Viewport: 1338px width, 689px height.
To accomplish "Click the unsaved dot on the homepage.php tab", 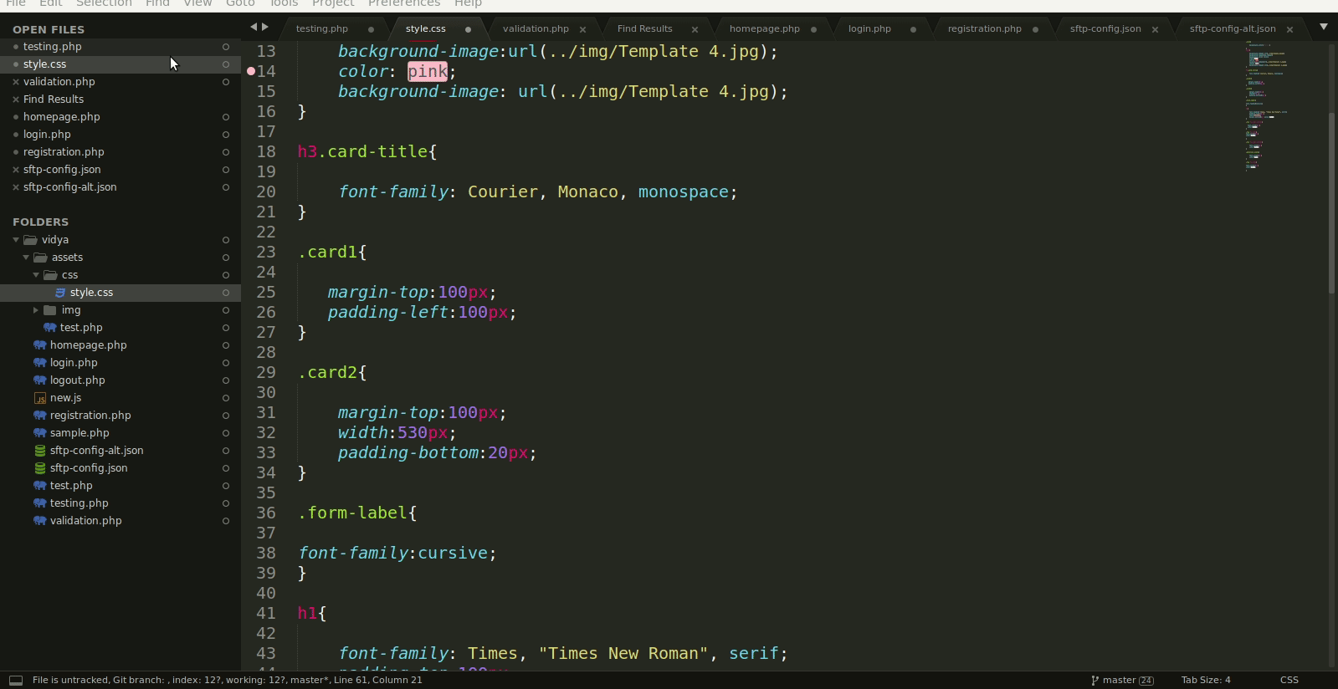I will (x=813, y=29).
